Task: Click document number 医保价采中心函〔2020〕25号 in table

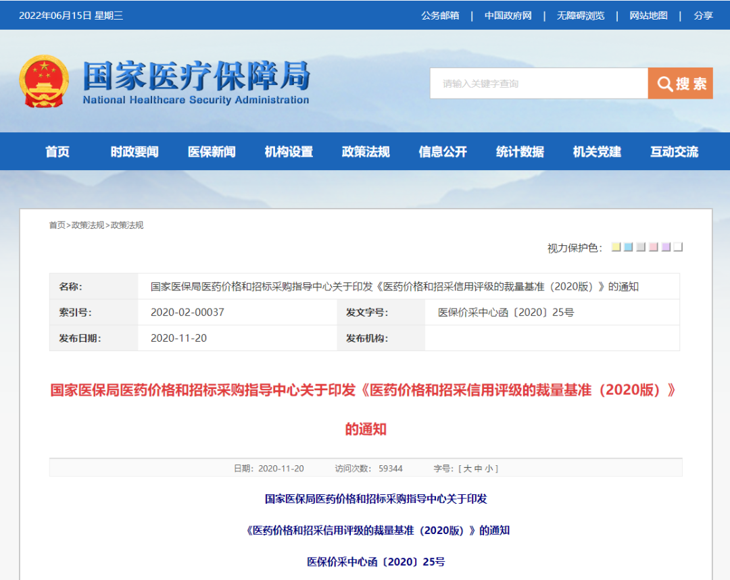Action: tap(506, 312)
